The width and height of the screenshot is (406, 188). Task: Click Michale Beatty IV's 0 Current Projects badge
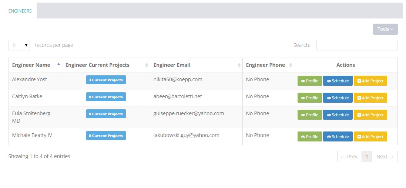(x=106, y=136)
